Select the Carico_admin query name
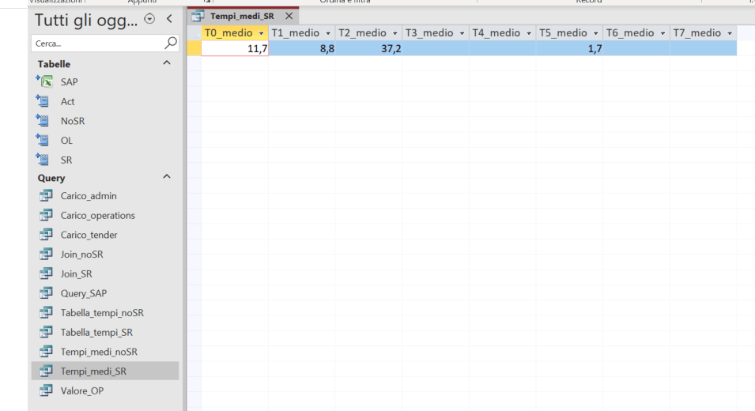Screen dimensions: 755x411 (89, 196)
